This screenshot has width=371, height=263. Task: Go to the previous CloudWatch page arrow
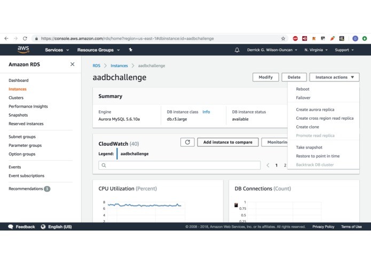268,165
